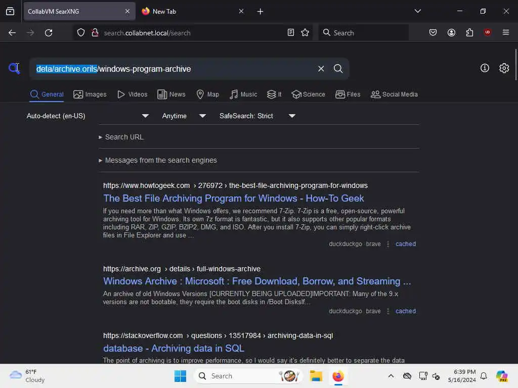Select the Videos search category
The height and width of the screenshot is (388, 518).
coord(132,94)
